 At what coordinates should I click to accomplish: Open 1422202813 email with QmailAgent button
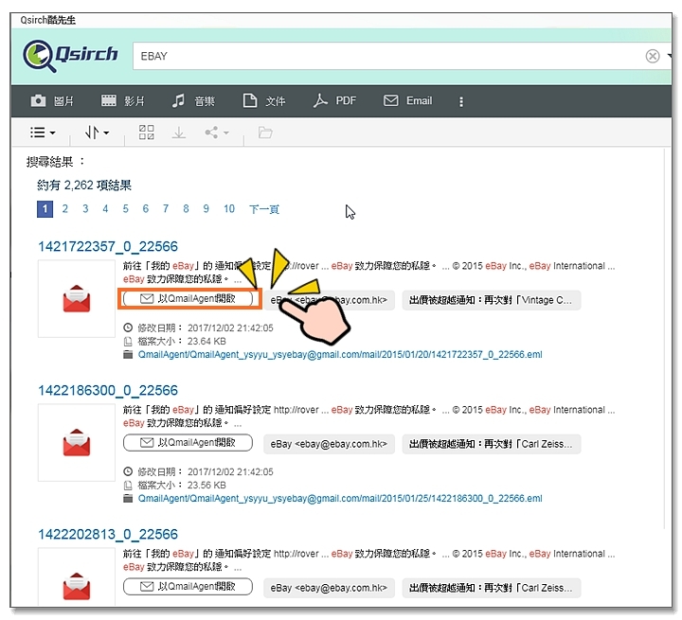click(x=188, y=587)
